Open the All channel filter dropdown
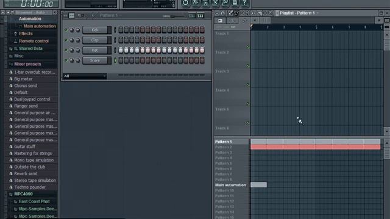 [x=85, y=76]
